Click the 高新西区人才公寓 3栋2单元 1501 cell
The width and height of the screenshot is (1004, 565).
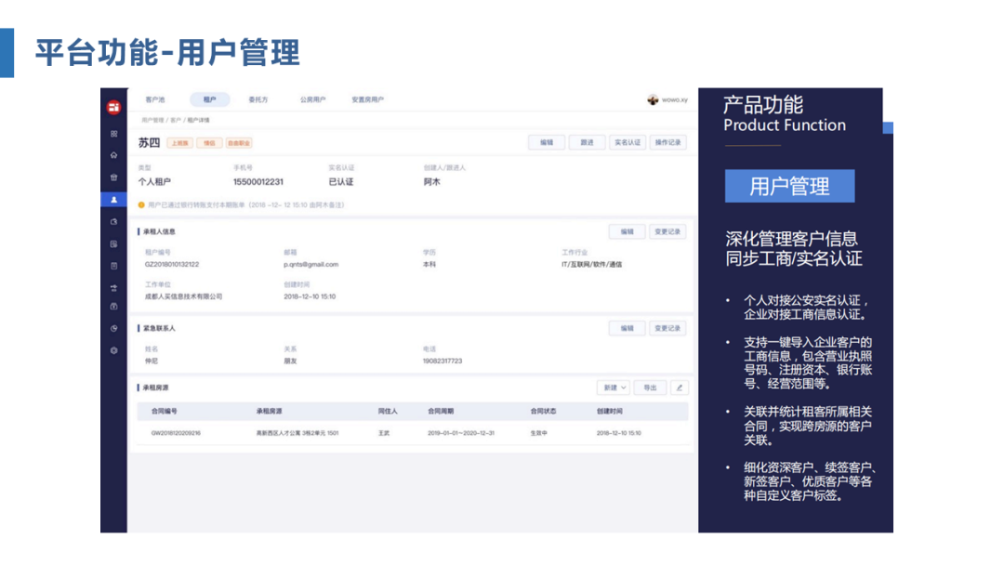(x=297, y=433)
